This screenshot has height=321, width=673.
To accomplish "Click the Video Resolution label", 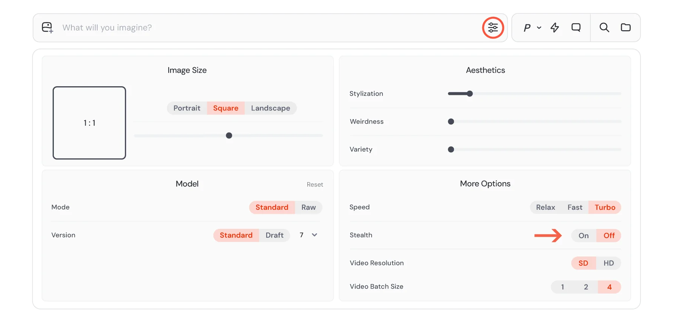I will 377,263.
